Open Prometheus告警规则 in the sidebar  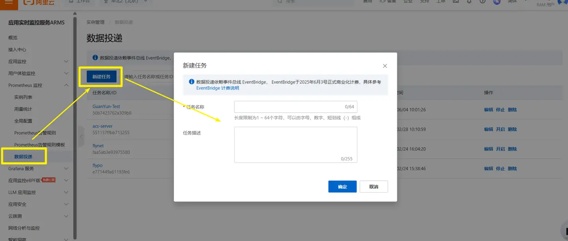coord(35,133)
